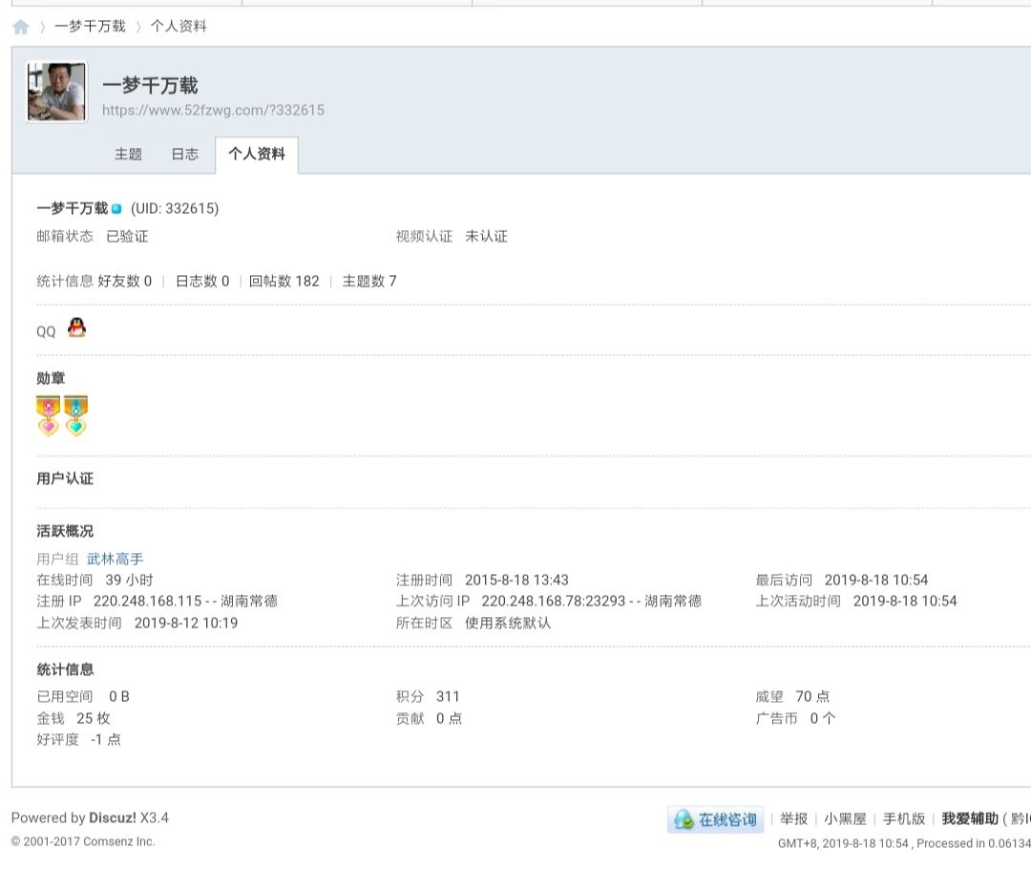Open the Discuz! link in the footer

point(113,817)
